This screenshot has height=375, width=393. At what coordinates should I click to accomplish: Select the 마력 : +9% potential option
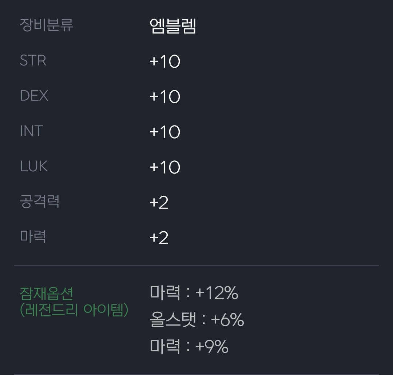tap(189, 346)
